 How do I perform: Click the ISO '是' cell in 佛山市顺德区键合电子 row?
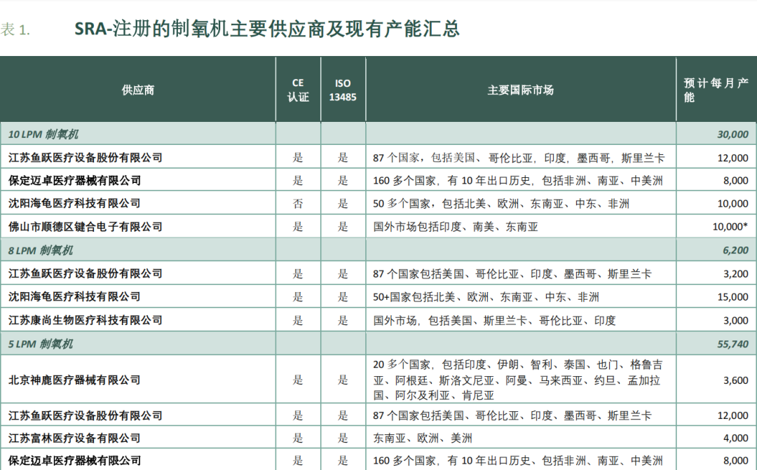tap(343, 226)
